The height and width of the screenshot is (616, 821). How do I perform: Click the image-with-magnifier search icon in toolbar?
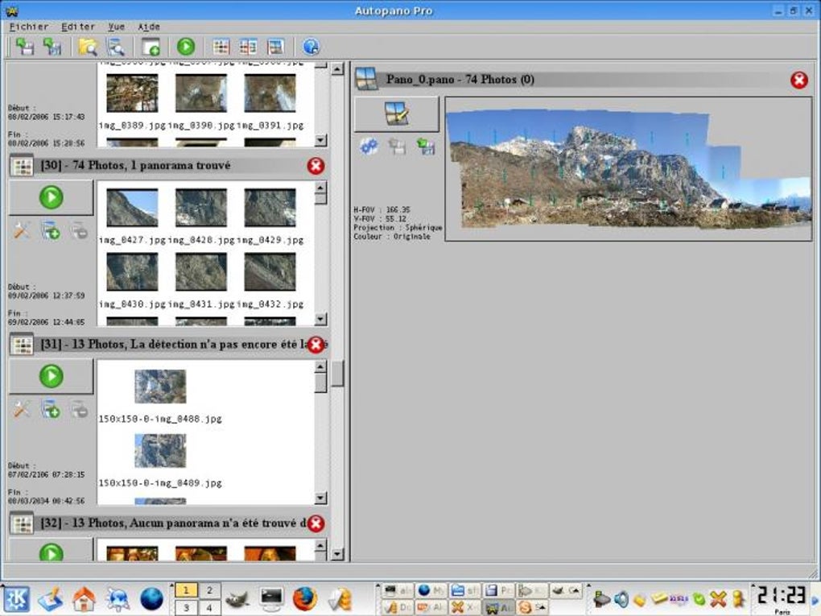click(x=116, y=47)
